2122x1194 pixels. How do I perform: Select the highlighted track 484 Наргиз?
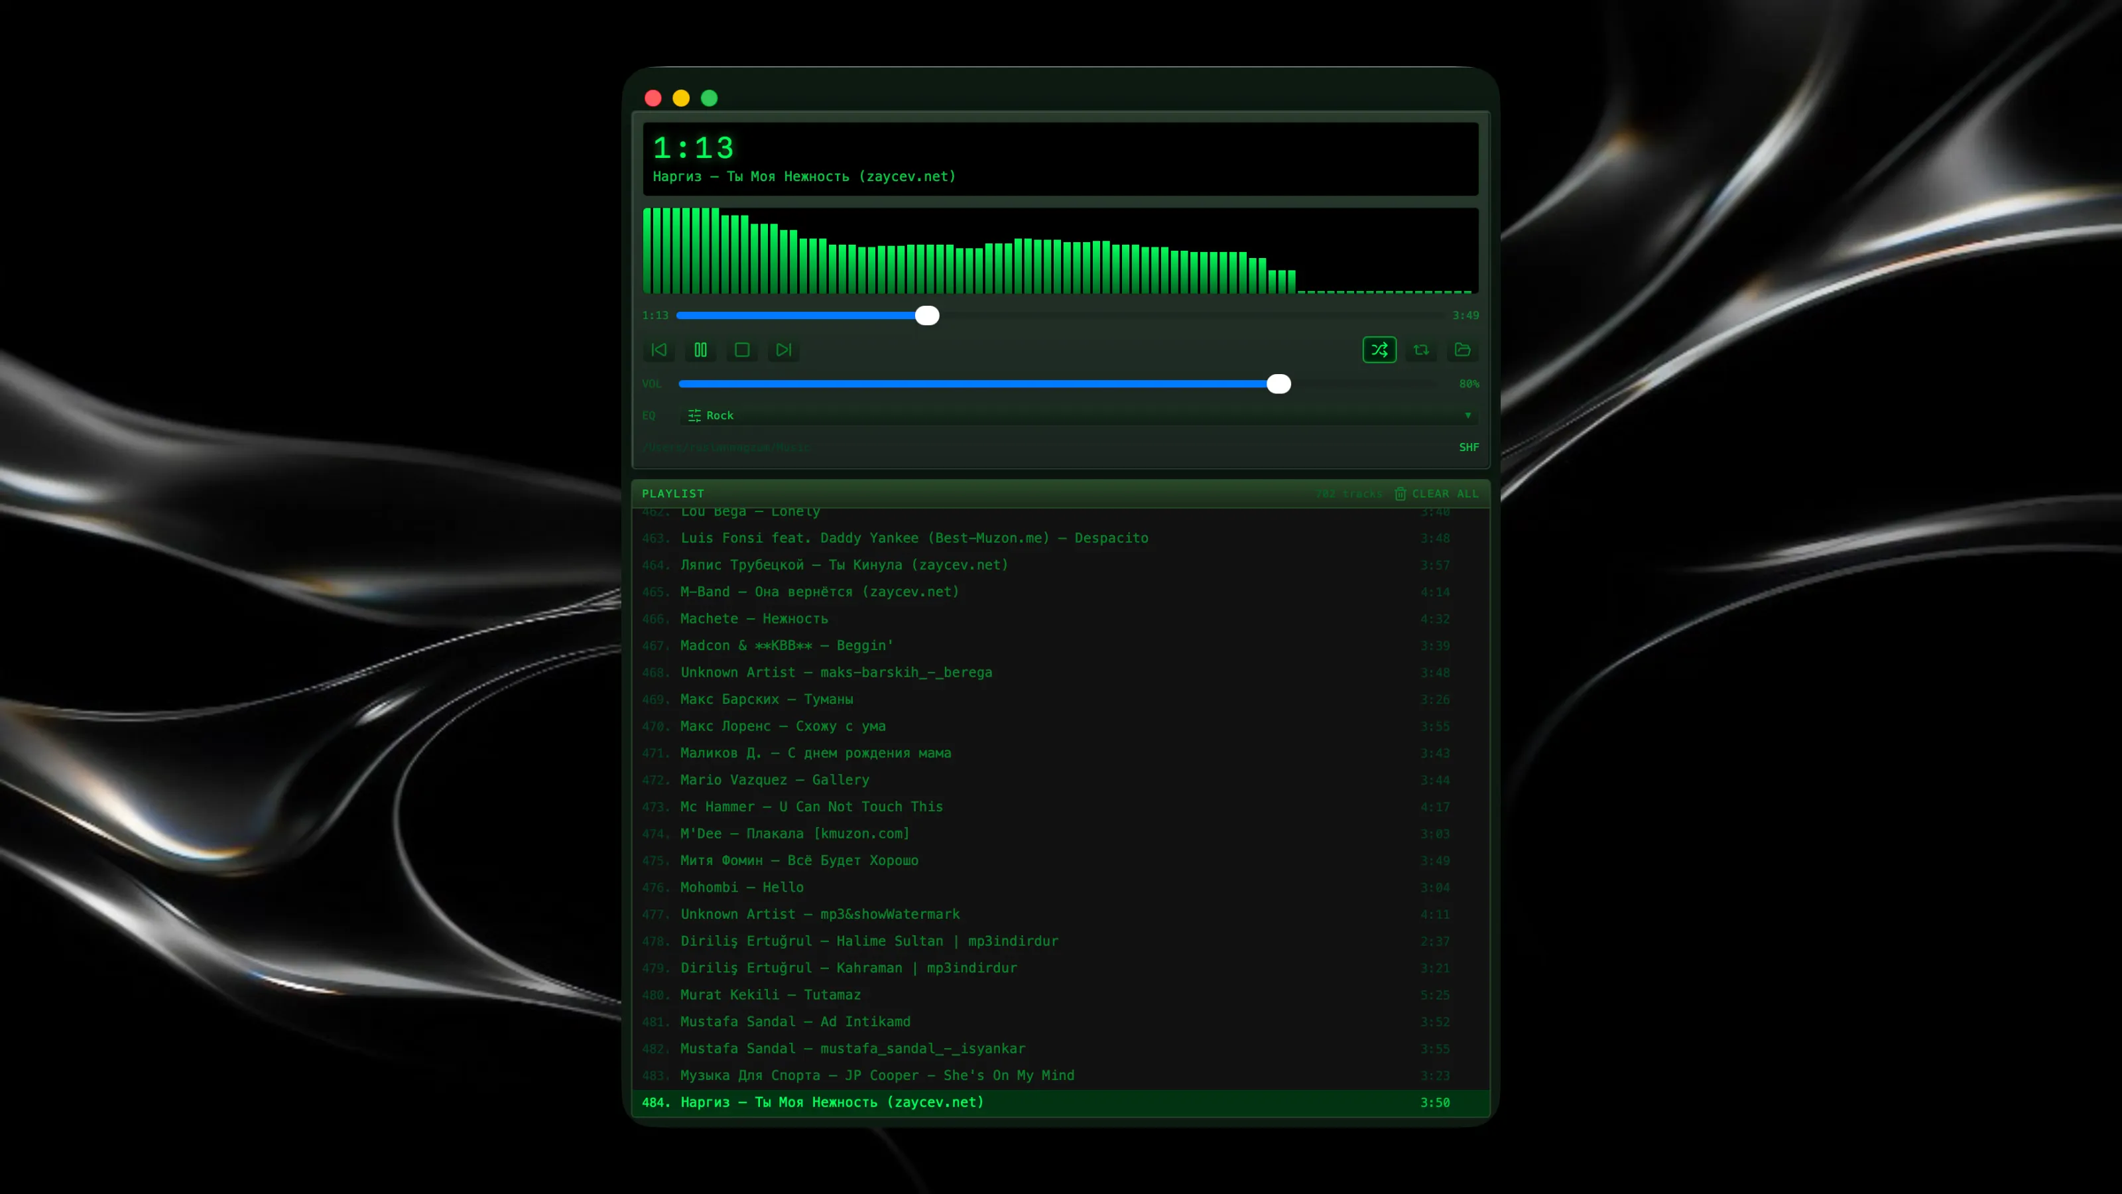pos(1060,1102)
